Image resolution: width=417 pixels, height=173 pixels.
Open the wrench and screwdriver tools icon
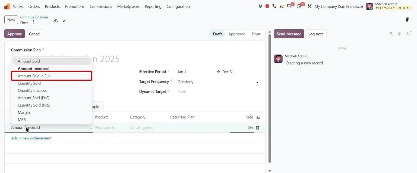309,6
